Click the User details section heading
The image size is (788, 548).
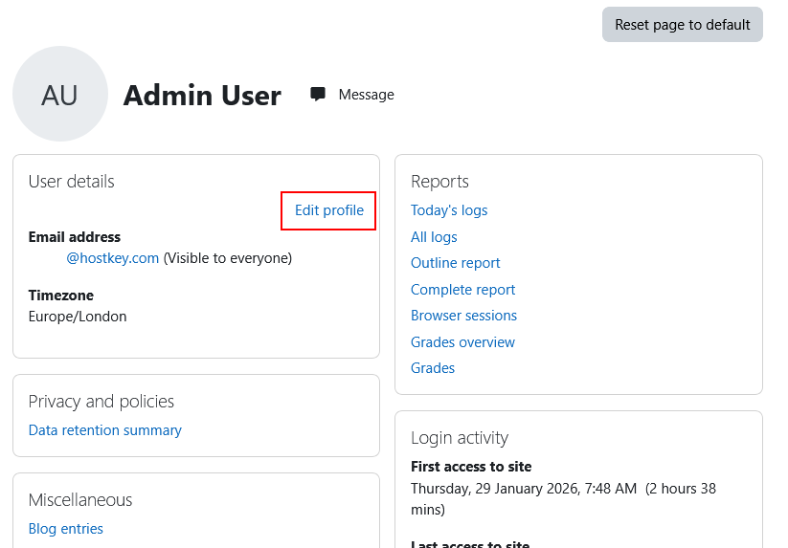72,182
